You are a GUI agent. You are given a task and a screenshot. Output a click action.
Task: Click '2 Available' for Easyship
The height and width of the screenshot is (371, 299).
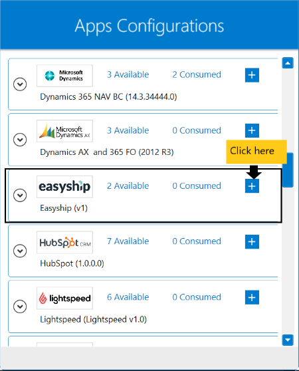pyautogui.click(x=128, y=186)
